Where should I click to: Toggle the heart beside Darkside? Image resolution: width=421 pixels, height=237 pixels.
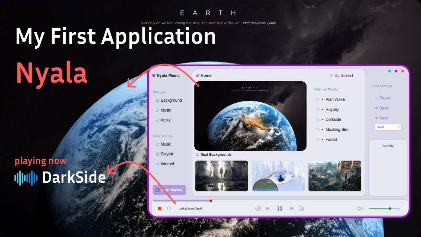[x=317, y=119]
